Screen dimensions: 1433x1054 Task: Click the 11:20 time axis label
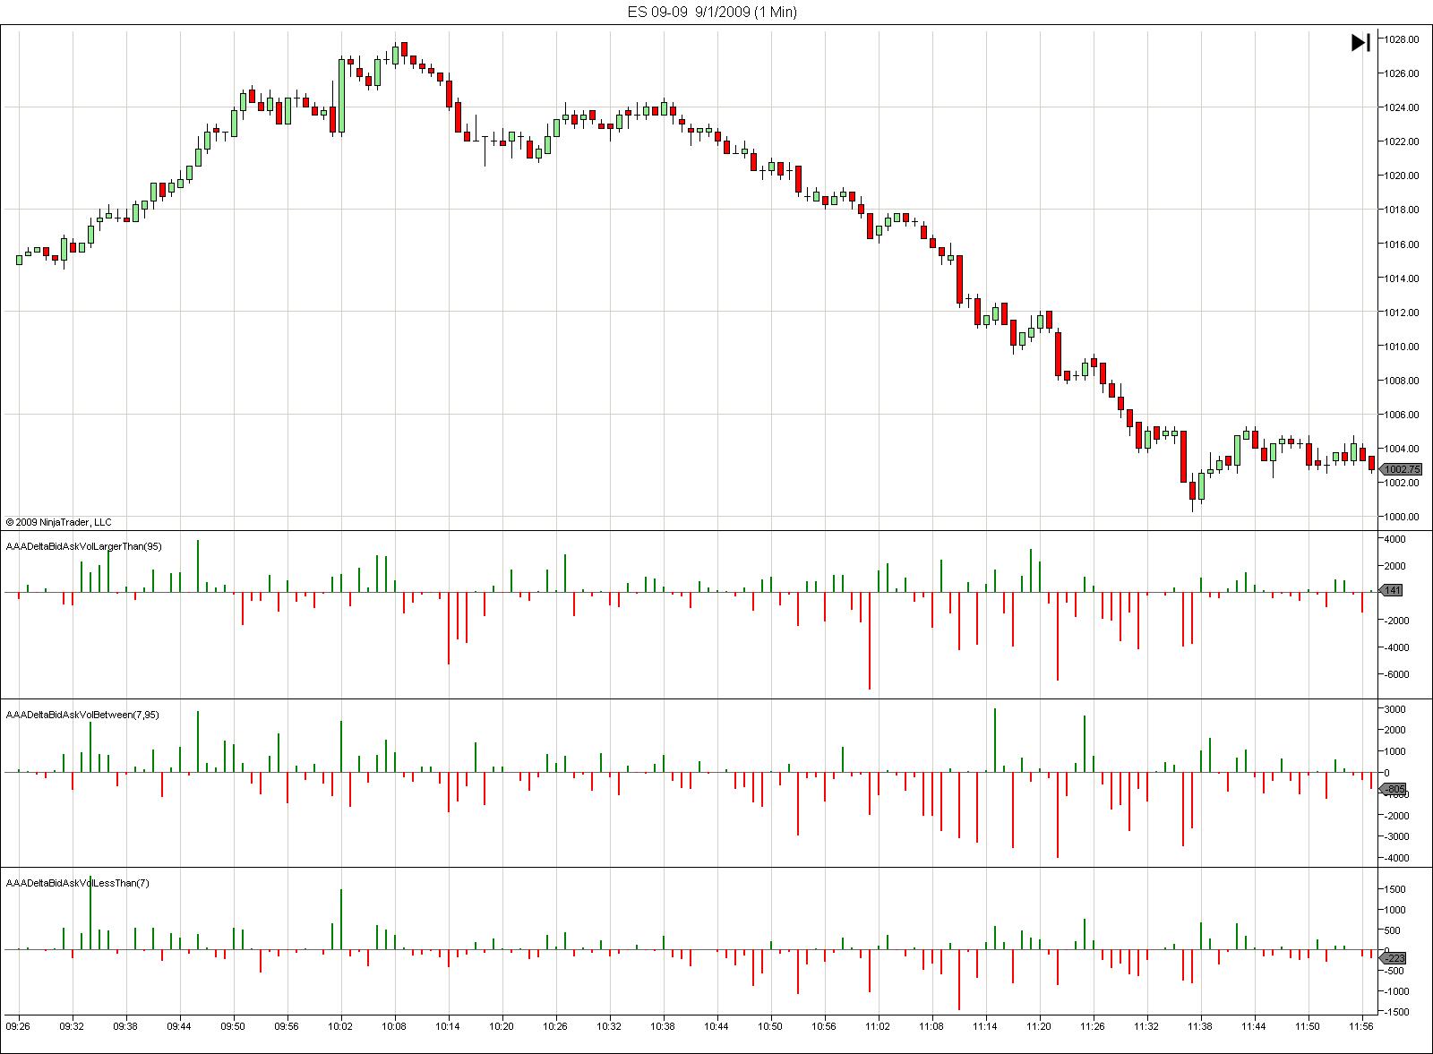[1039, 1026]
